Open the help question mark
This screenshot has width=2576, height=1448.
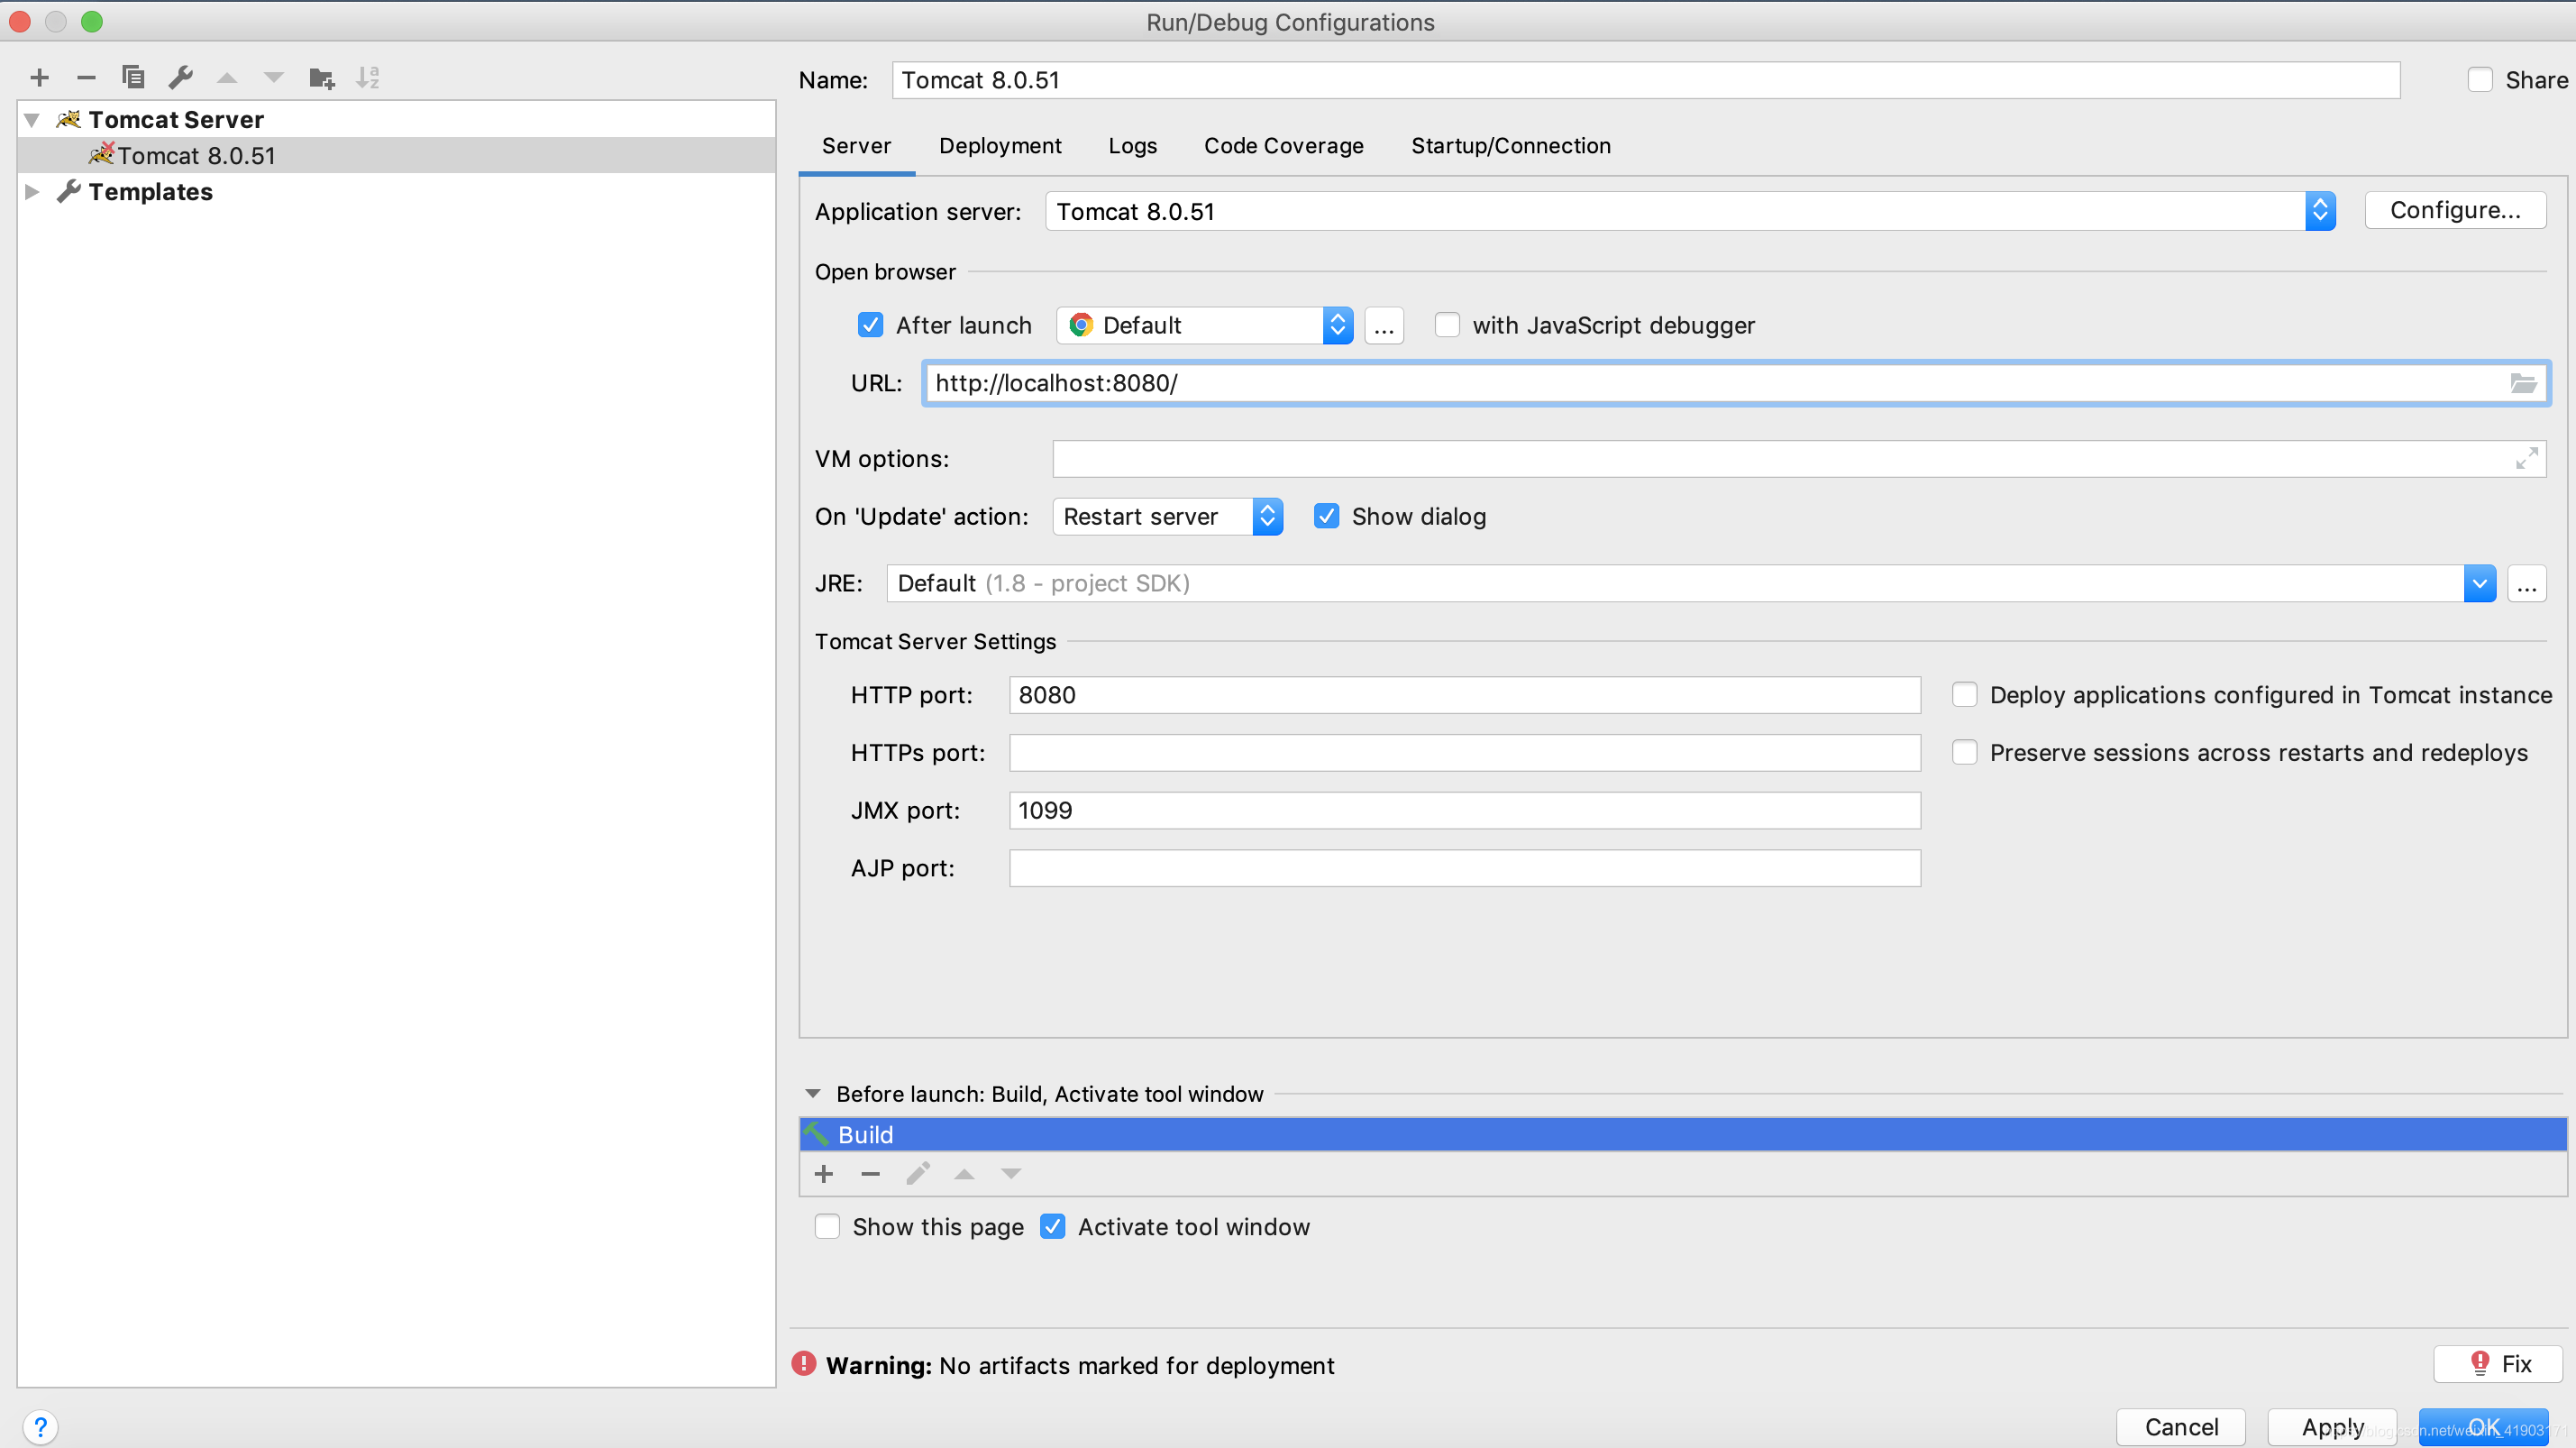(40, 1426)
